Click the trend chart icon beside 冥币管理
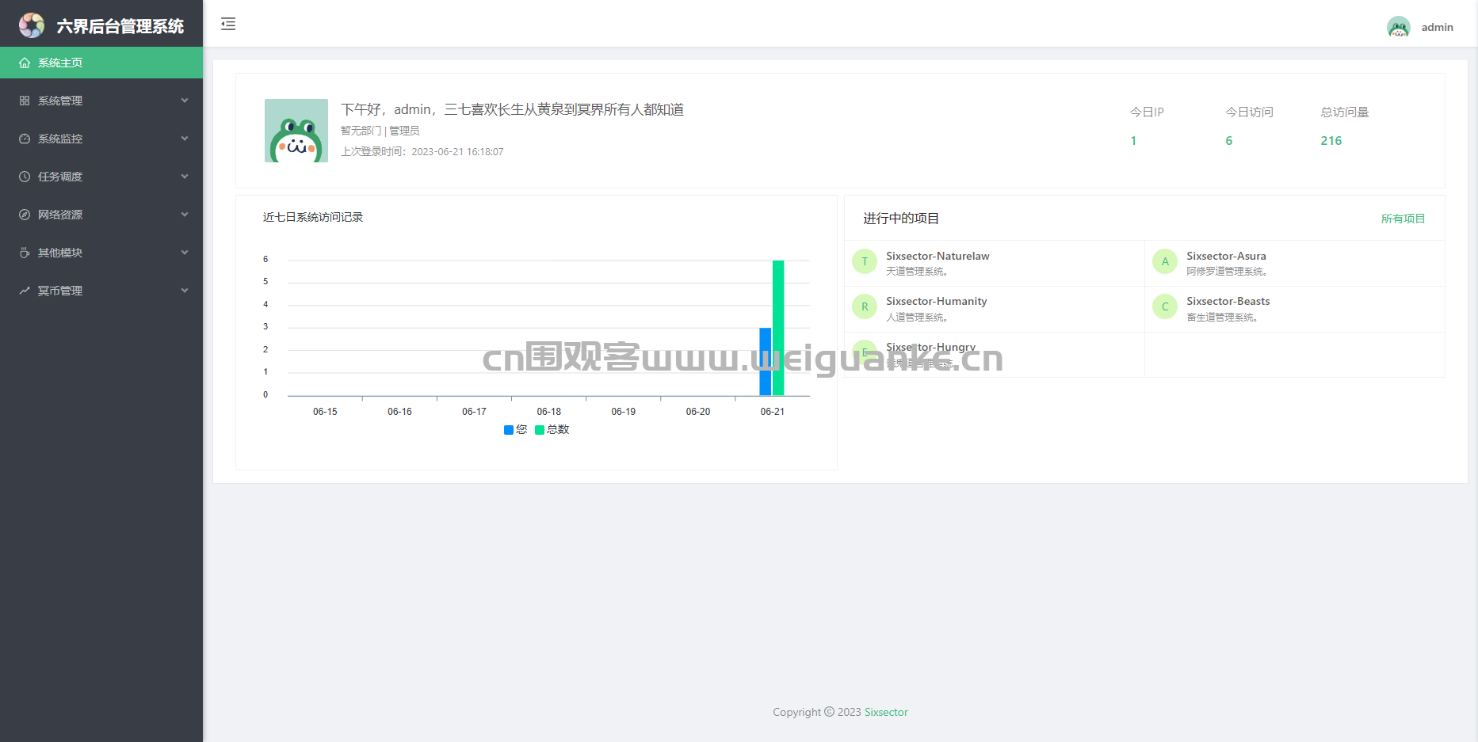Screen dimensions: 1478x742 pos(25,291)
